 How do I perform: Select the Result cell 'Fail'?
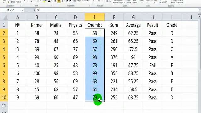[x=153, y=65]
